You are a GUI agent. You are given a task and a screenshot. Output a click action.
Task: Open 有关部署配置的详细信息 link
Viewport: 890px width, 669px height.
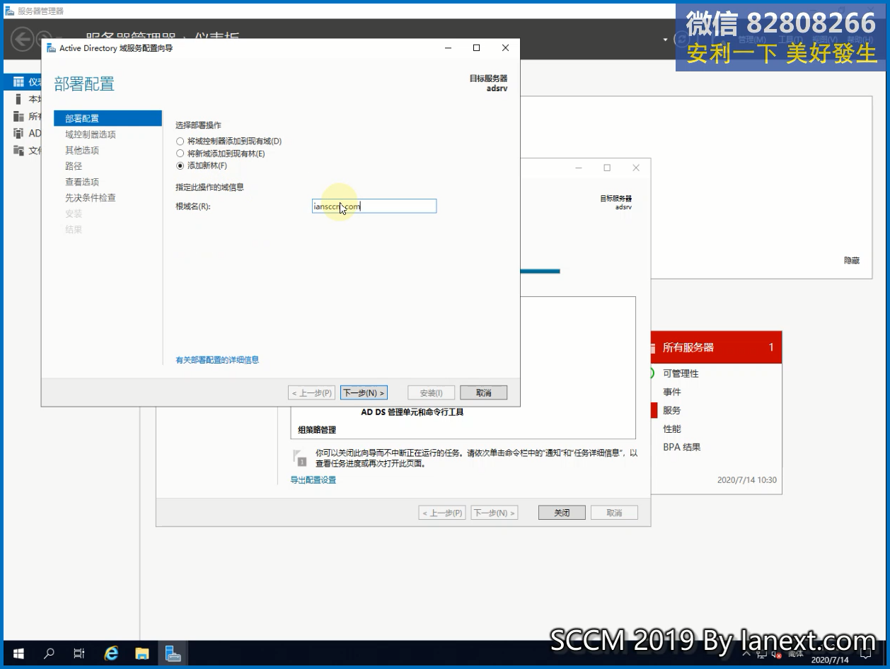[217, 360]
